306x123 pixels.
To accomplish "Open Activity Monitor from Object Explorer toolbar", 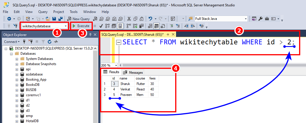I will click(56, 42).
